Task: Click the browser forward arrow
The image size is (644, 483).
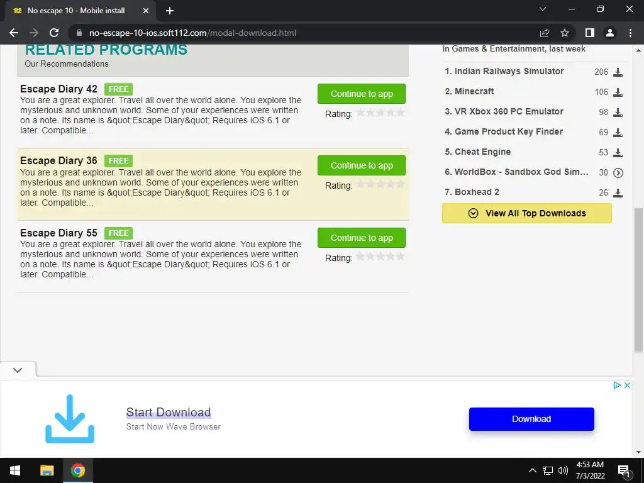Action: tap(34, 33)
